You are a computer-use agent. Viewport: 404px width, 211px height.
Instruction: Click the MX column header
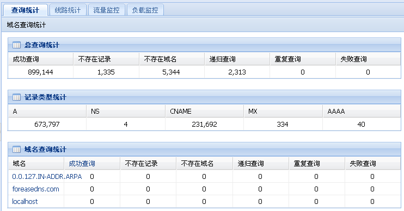click(x=253, y=111)
